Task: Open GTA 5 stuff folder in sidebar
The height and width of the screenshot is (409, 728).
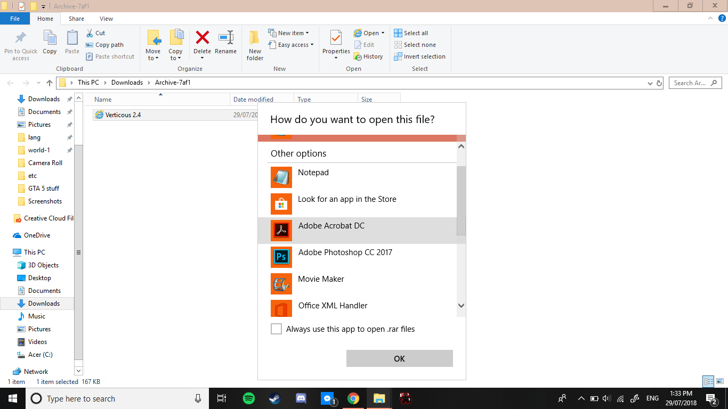Action: pyautogui.click(x=44, y=189)
